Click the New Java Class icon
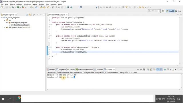 coord(31,7)
